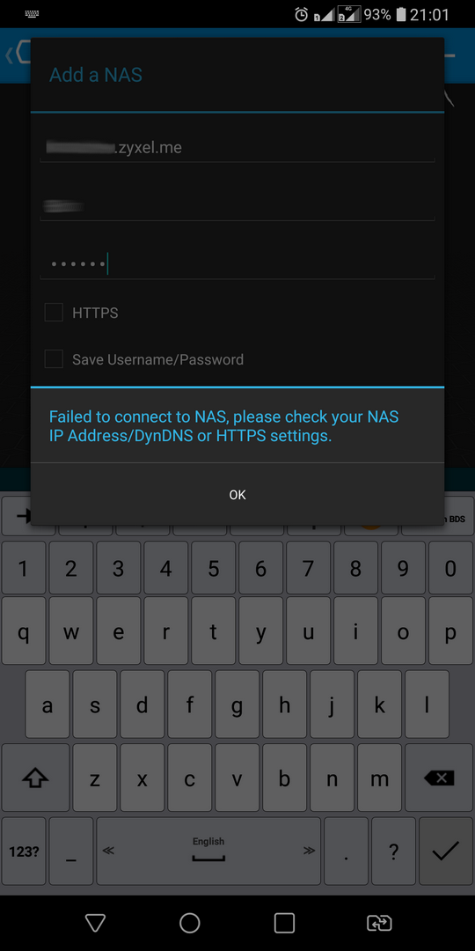Check Save Username/Password option
Viewport: 475px width, 951px height.
click(x=54, y=359)
